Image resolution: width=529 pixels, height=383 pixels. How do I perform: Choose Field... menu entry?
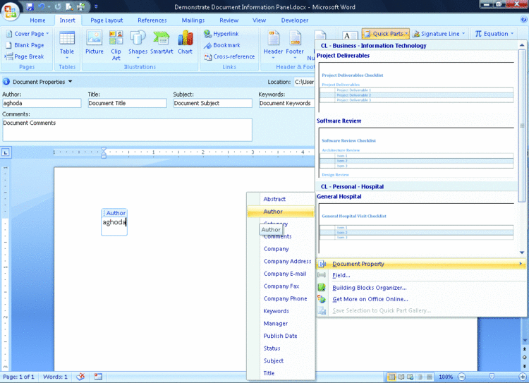(x=341, y=275)
